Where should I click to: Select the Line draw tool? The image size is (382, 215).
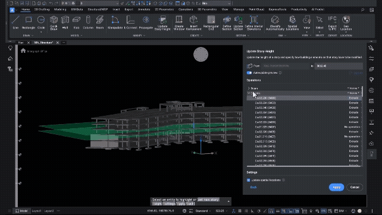(x=15, y=23)
